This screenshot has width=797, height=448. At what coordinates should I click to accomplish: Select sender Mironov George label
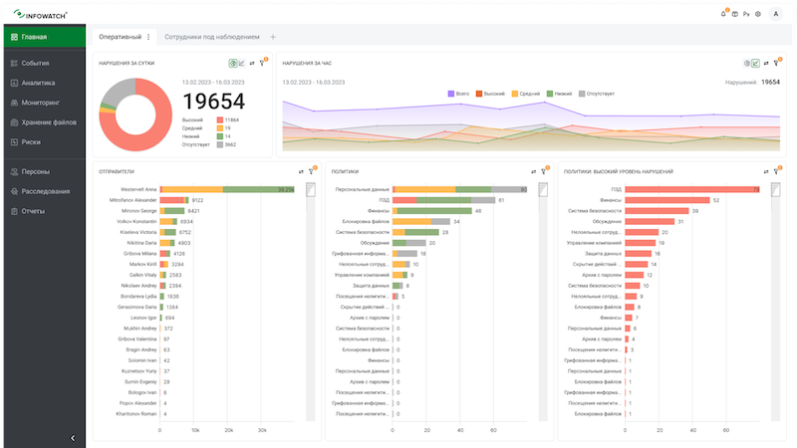(x=139, y=211)
